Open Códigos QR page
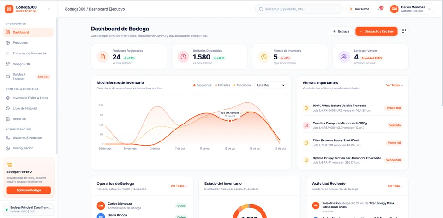 (x=28, y=64)
